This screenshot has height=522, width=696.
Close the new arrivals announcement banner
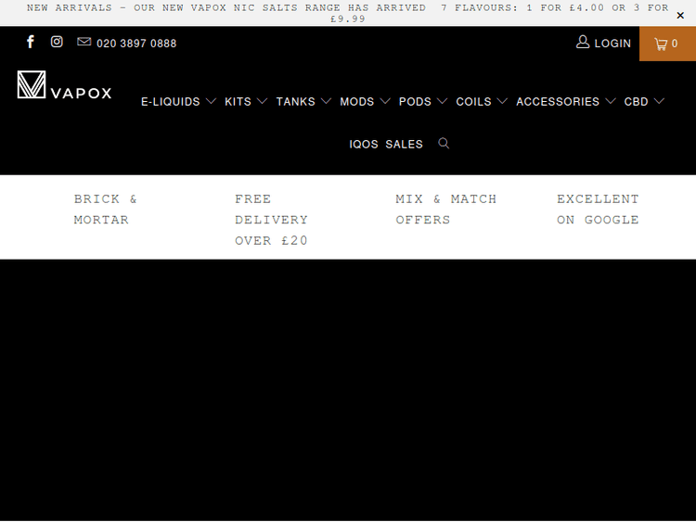coord(680,15)
